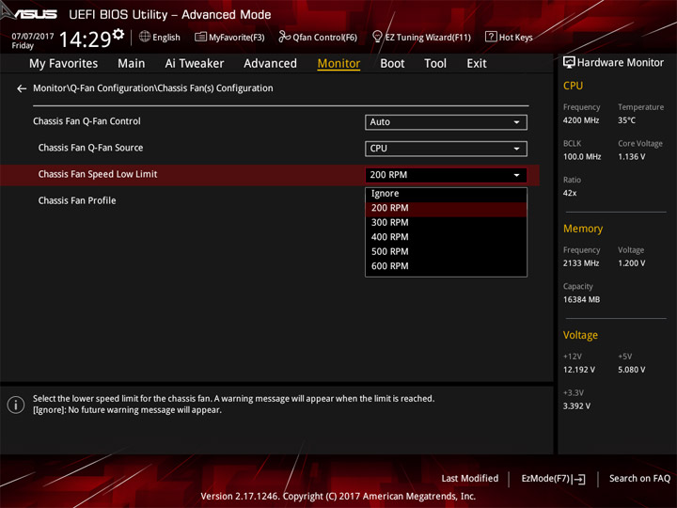Viewport: 677px width, 508px height.
Task: Open Qfan Control(F6) fan icon
Action: point(284,37)
